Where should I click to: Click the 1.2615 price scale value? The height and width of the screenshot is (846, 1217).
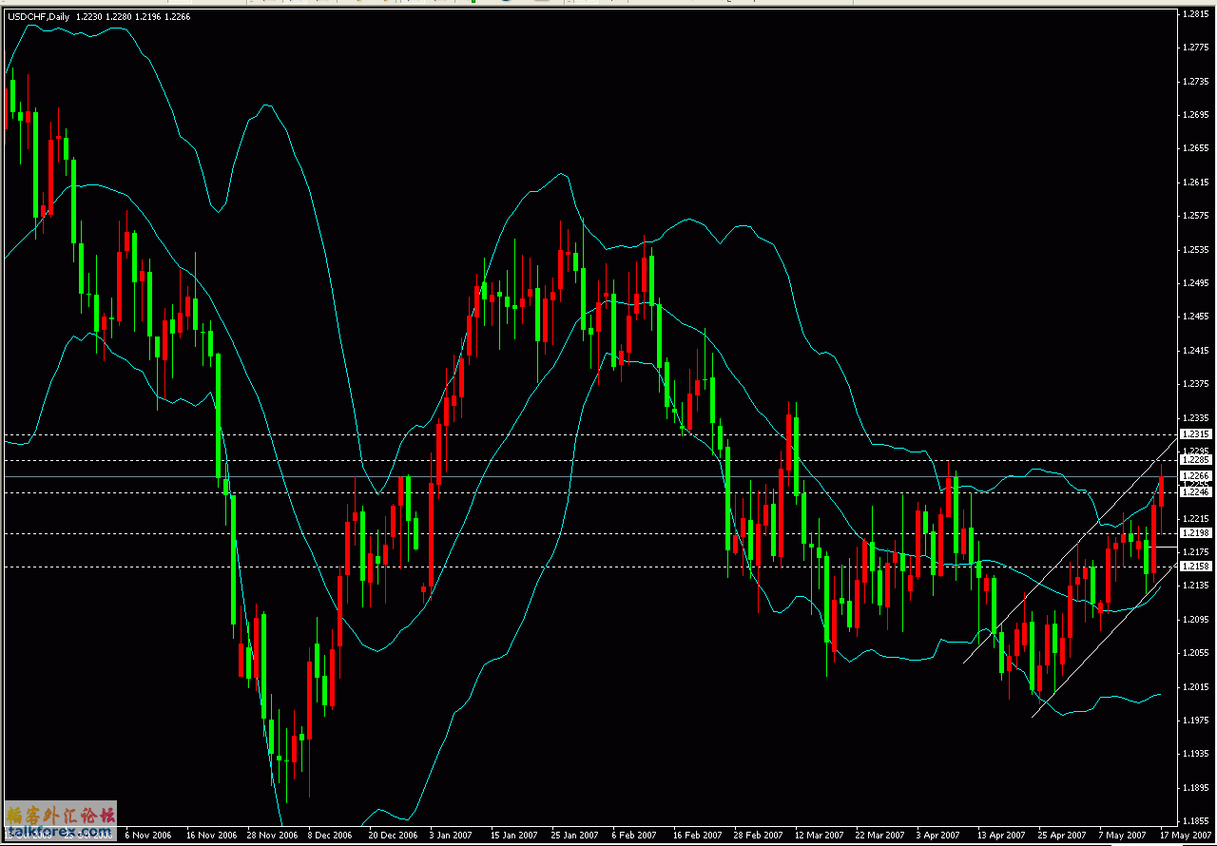click(1194, 182)
